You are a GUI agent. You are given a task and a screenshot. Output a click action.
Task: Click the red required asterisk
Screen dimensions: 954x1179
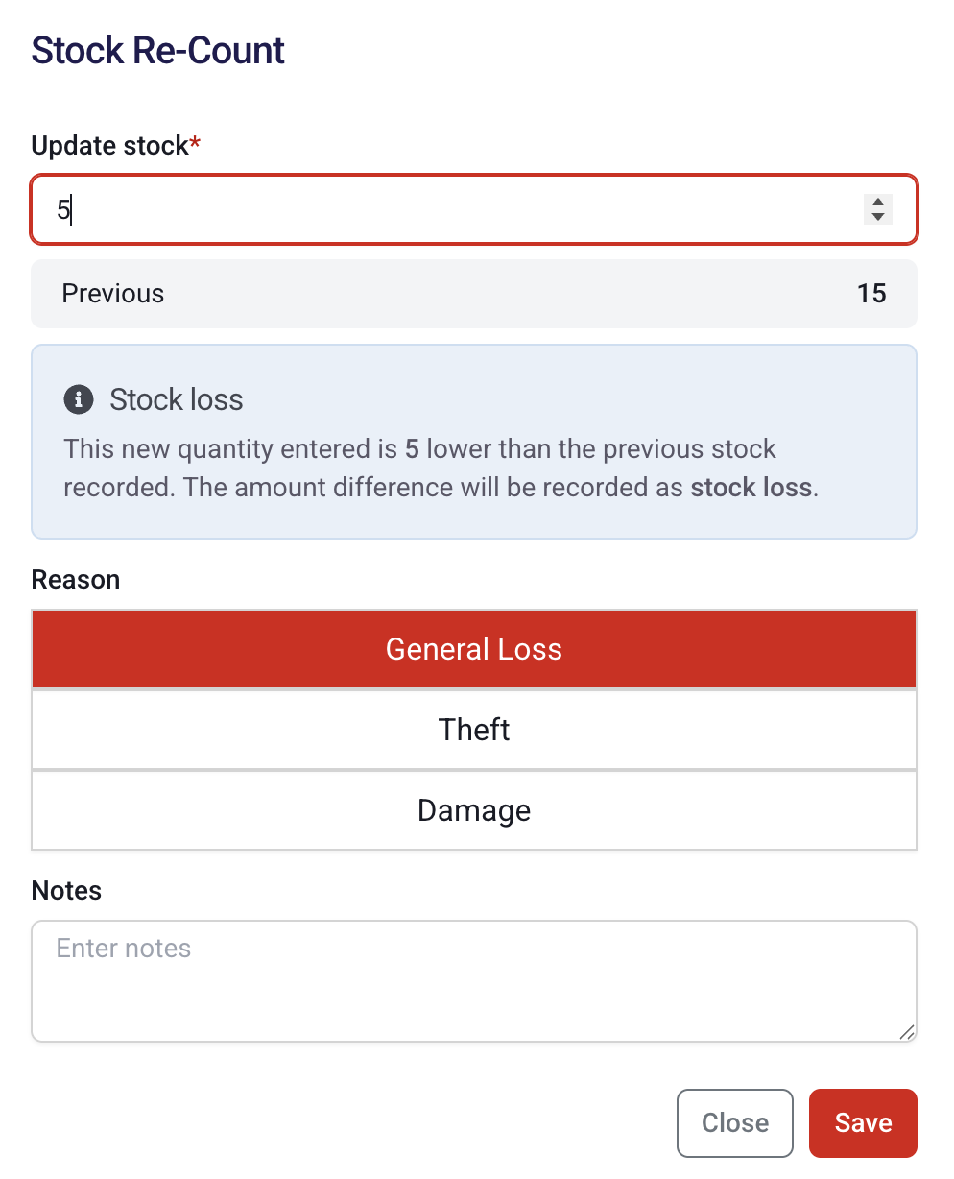click(196, 144)
